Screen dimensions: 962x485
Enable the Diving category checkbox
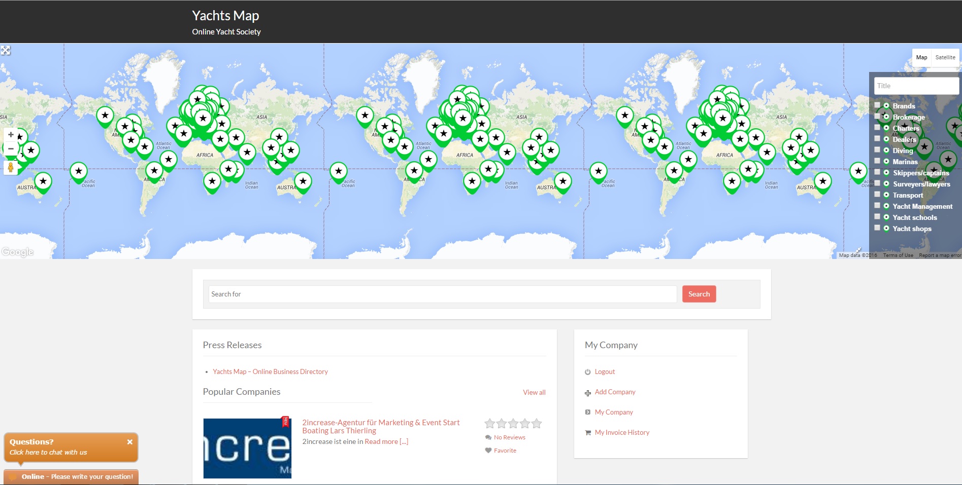tap(877, 150)
